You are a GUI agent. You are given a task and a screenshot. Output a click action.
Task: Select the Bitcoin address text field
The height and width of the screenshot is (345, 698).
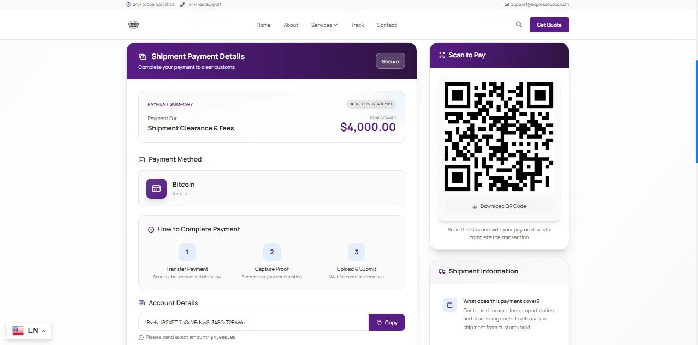253,322
